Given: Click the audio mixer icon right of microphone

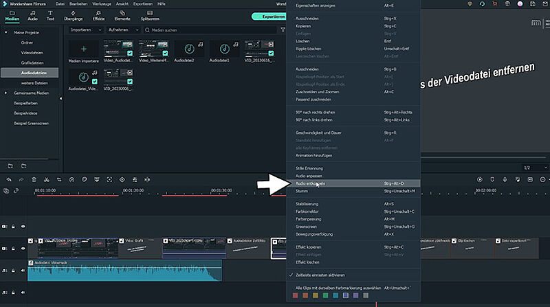Looking at the screenshot, I should (x=518, y=179).
